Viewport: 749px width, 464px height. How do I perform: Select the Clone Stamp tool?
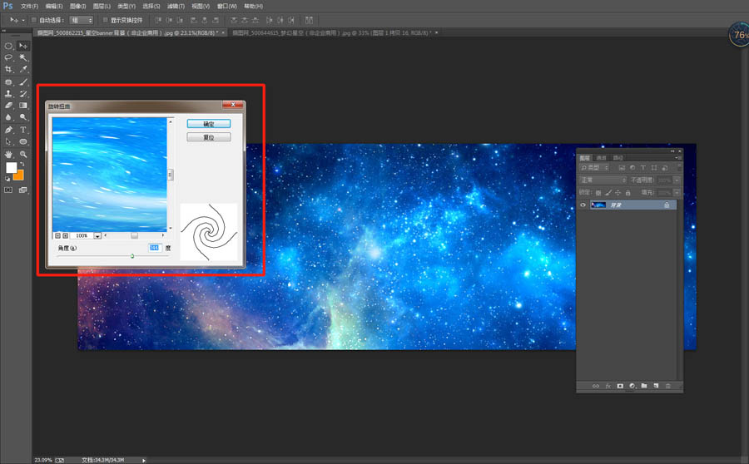(x=9, y=94)
